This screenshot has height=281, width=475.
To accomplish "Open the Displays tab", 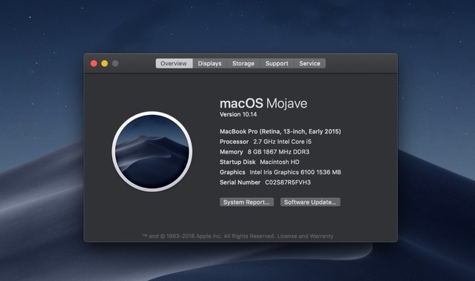I will click(209, 64).
